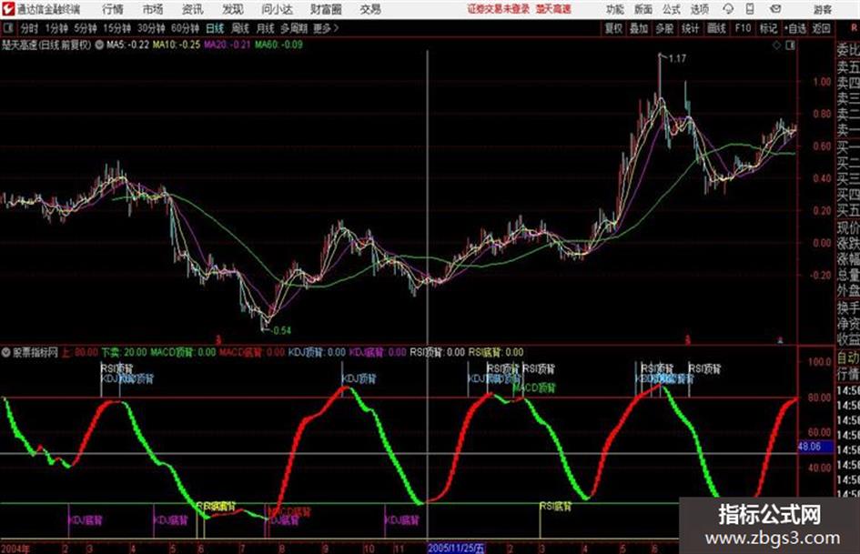Open the 多周期 multi-period view
Viewport: 860px width, 554px height.
[x=294, y=28]
